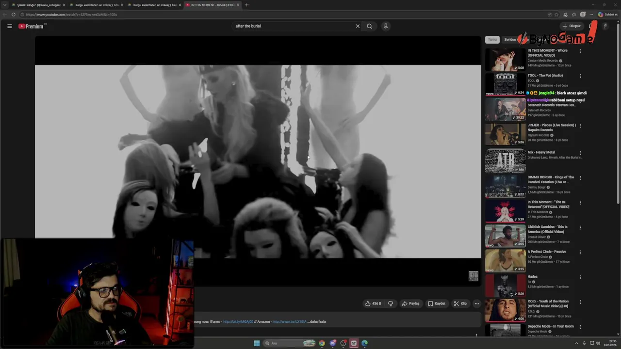Click the Century Media watermark in the player
Image resolution: width=621 pixels, height=349 pixels.
tap(473, 276)
